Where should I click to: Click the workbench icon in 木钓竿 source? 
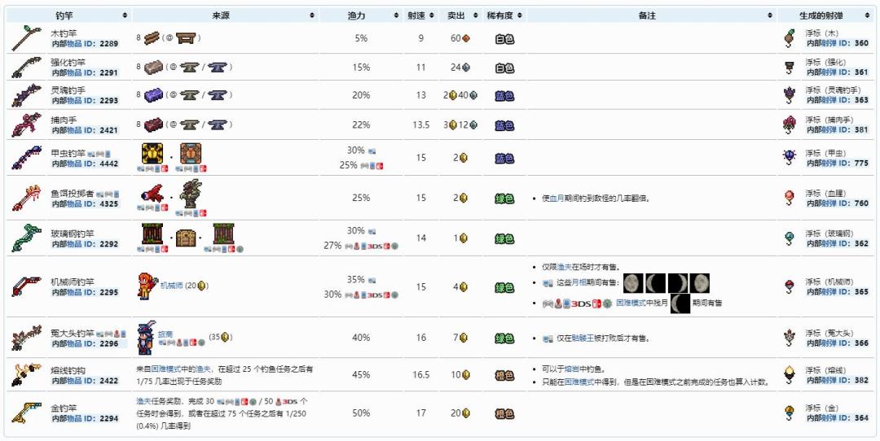[185, 38]
